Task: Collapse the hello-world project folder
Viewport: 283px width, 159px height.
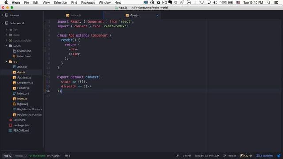Action: tap(3, 23)
